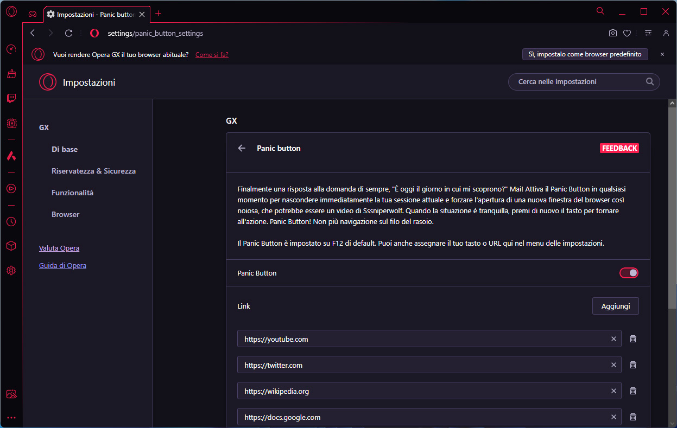
Task: Select Riservatezza & Sicurezza in settings menu
Action: (x=93, y=171)
